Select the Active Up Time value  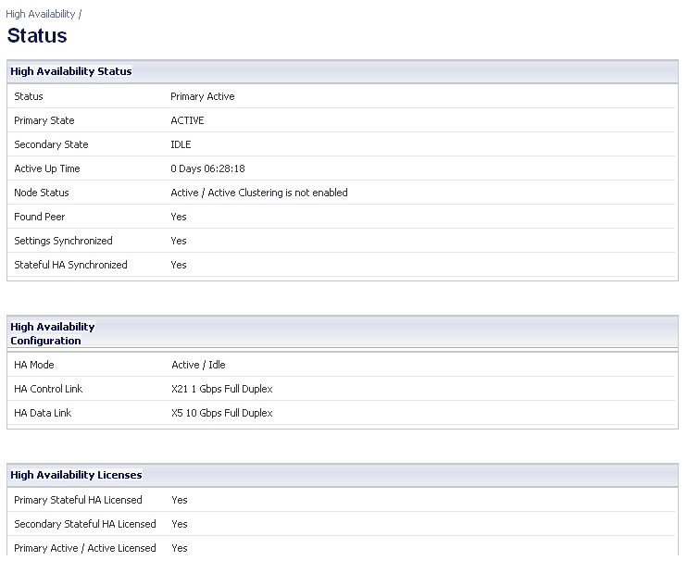coord(207,168)
